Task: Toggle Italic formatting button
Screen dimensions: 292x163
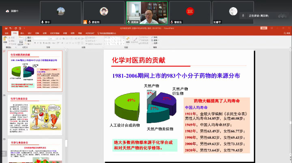Action: [x=38, y=43]
